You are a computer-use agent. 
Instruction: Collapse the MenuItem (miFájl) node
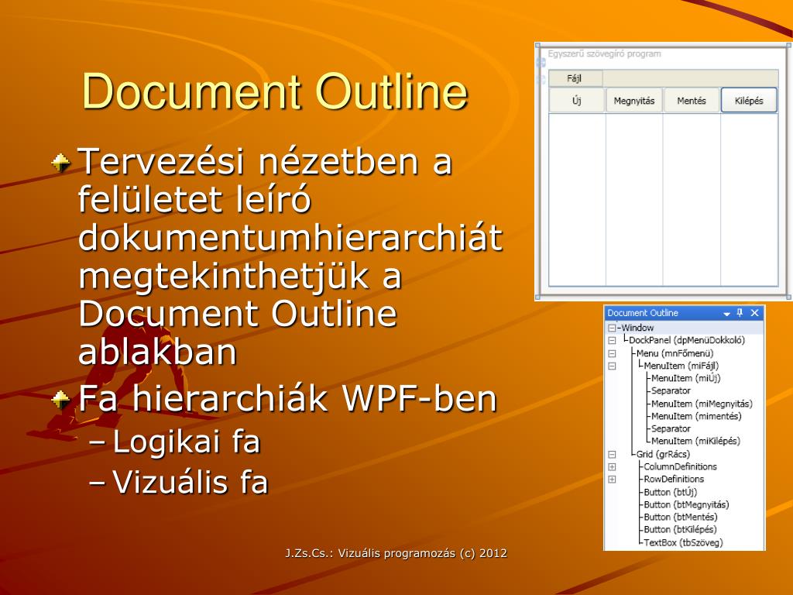pos(612,366)
